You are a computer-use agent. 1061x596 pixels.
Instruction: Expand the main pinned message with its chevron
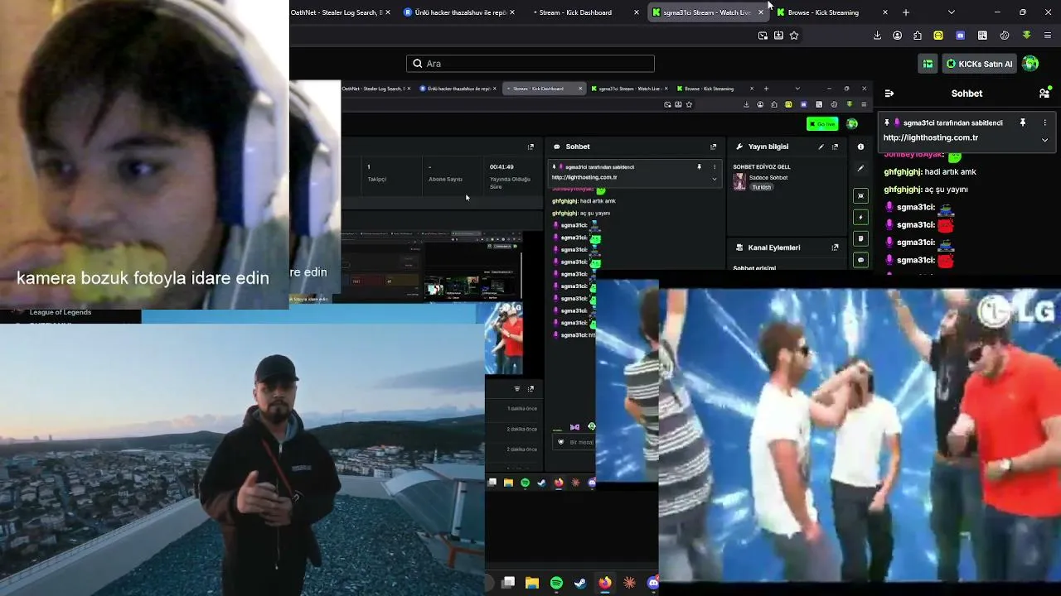[x=1044, y=140]
